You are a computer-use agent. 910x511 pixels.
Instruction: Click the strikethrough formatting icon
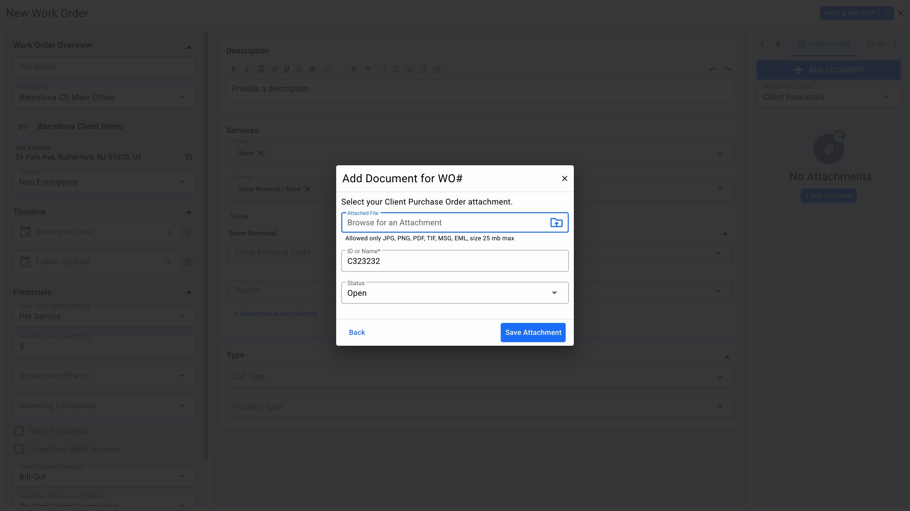(x=261, y=69)
